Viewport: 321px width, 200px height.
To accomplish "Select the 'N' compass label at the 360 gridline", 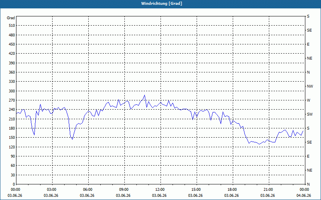I will [309, 72].
